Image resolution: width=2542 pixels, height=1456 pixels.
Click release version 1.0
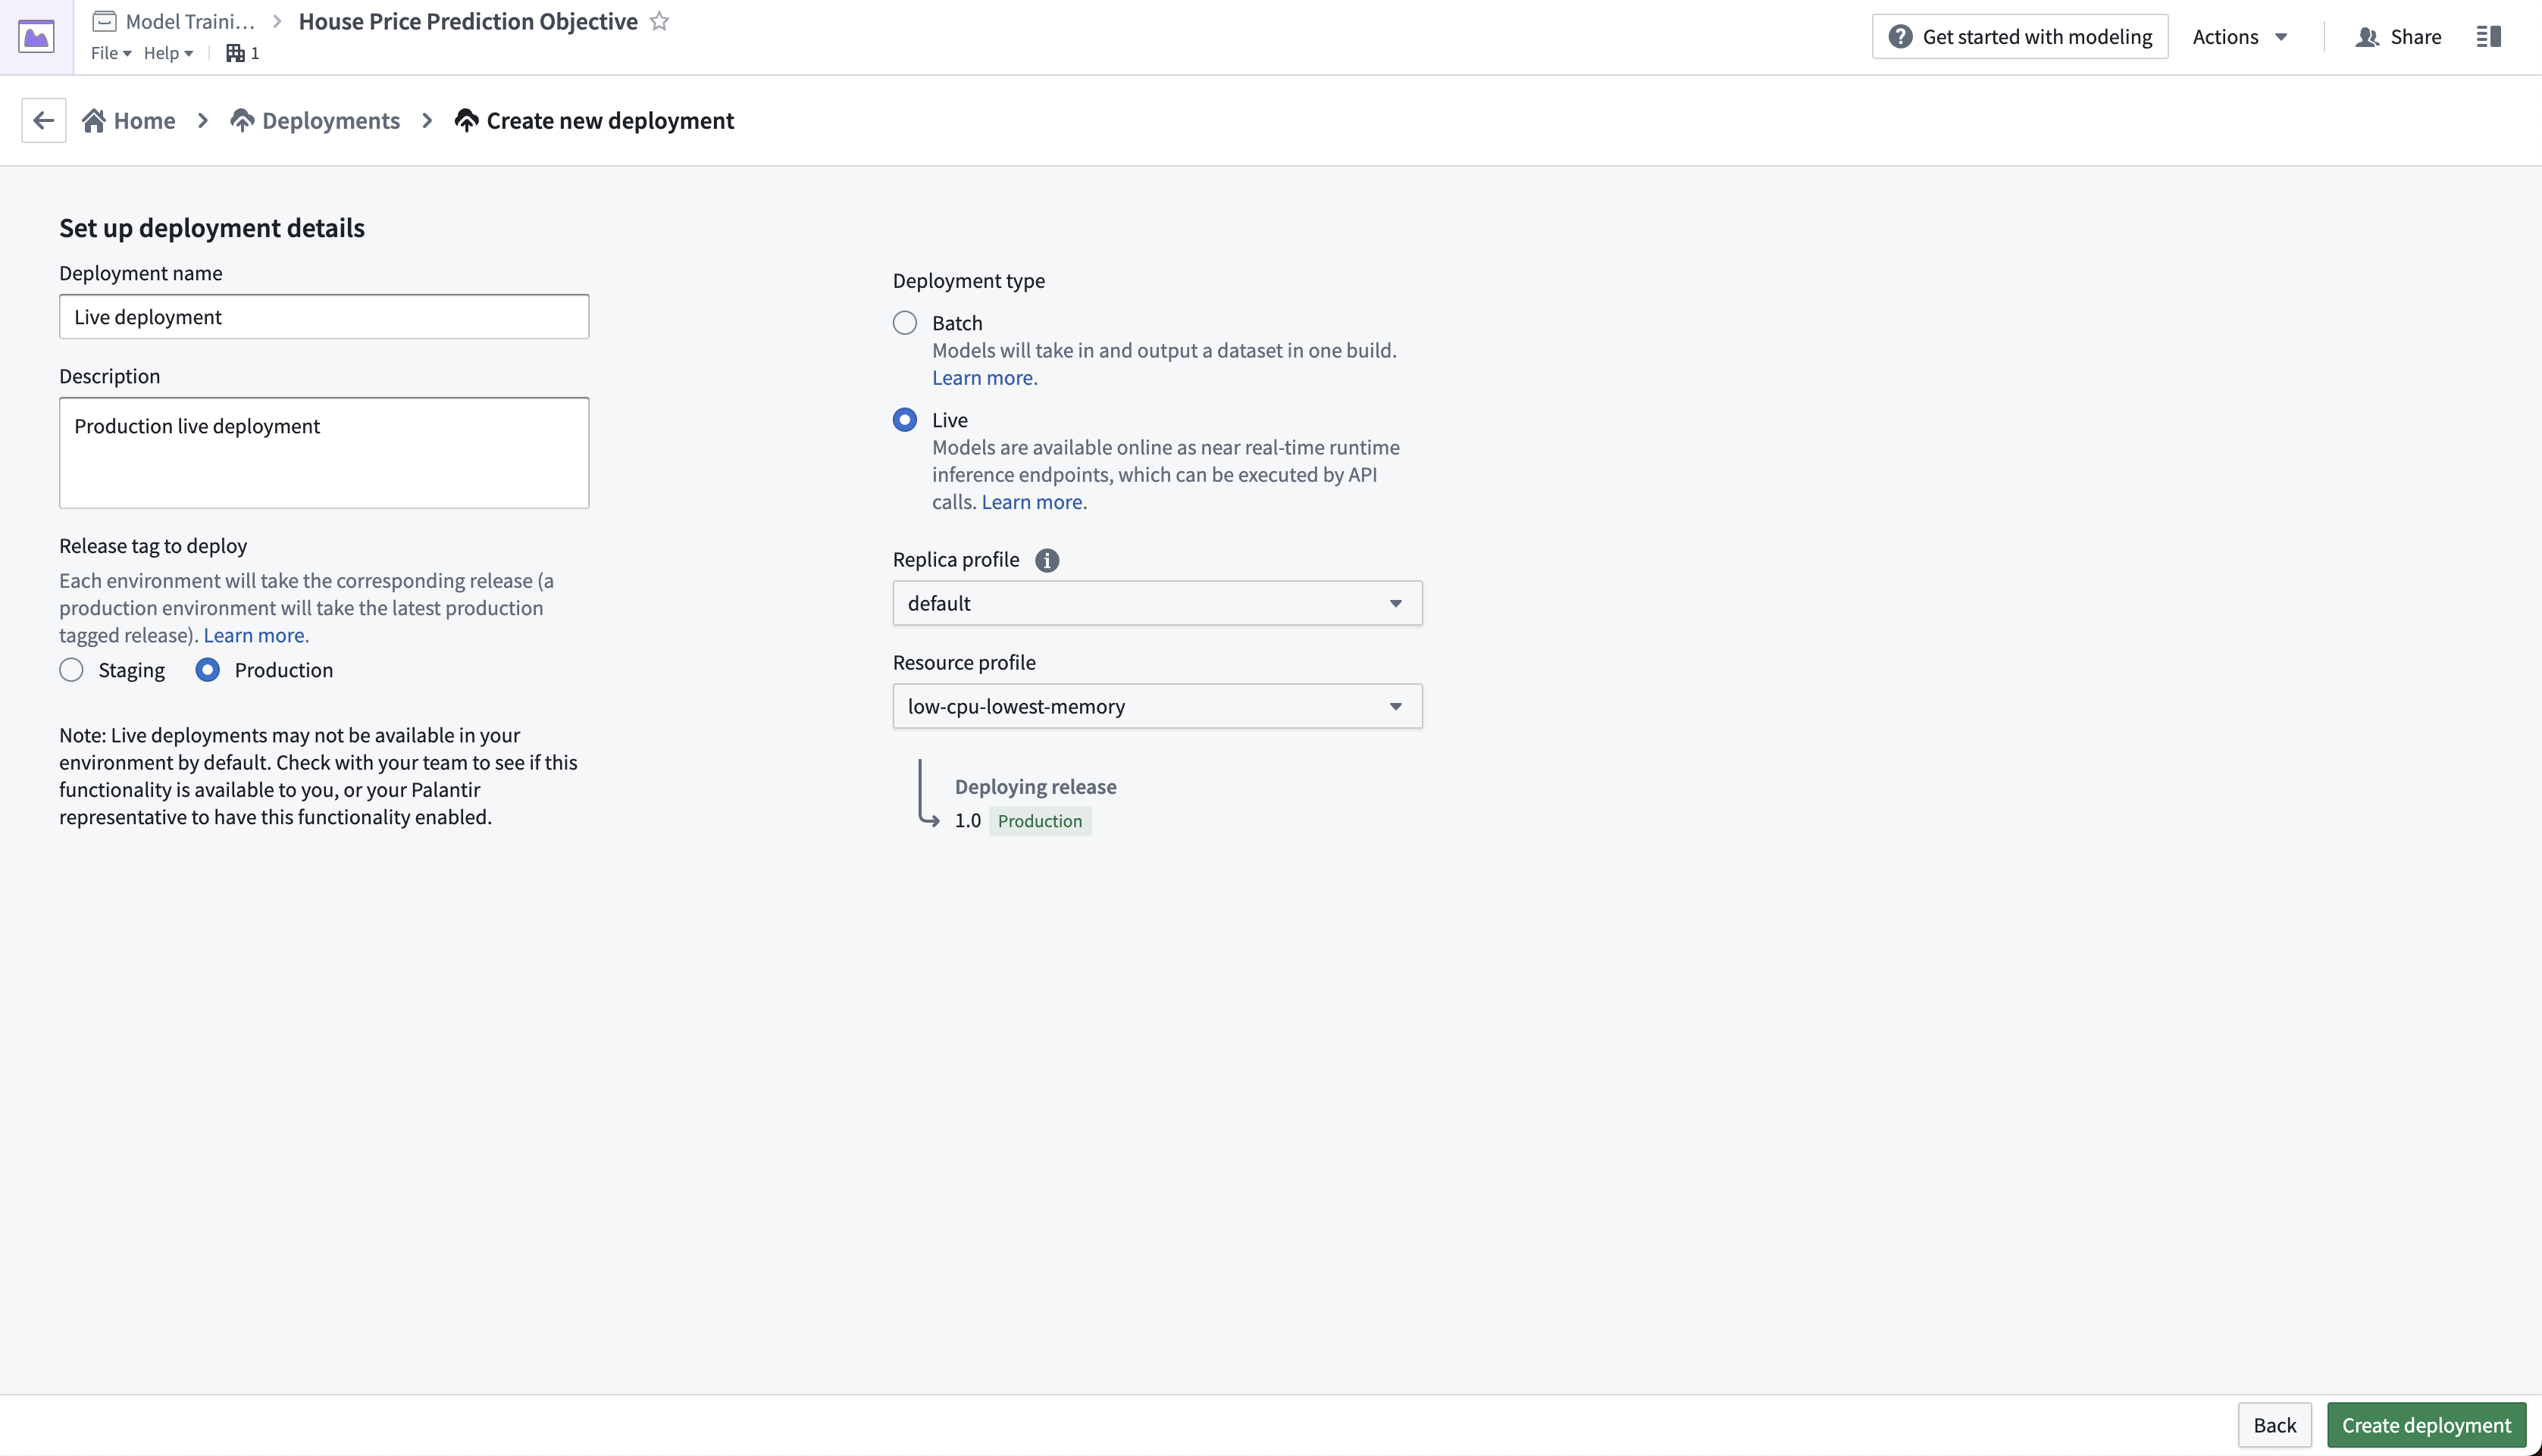(967, 821)
